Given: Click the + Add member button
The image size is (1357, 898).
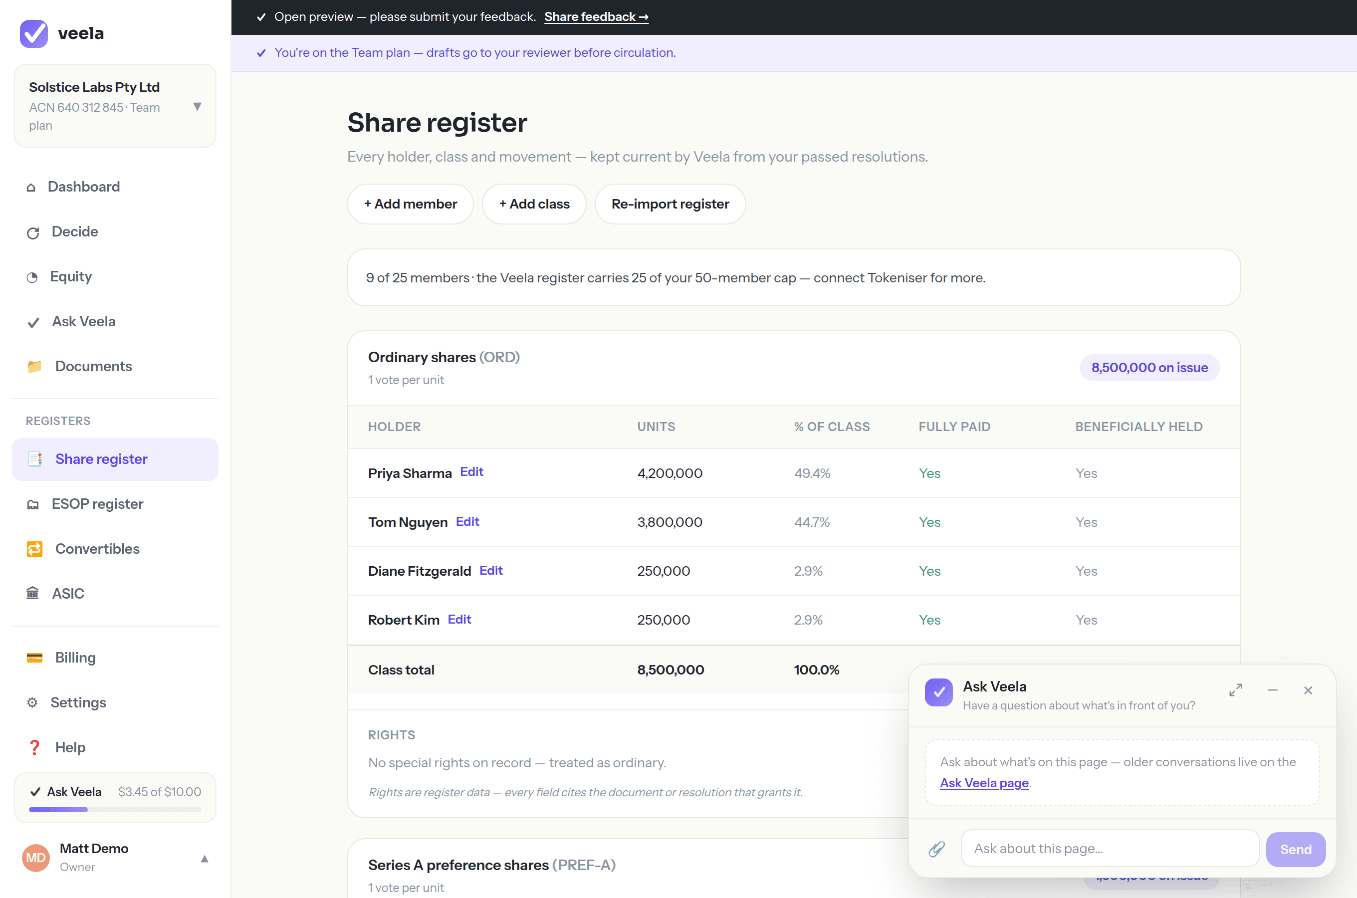Looking at the screenshot, I should pos(411,204).
